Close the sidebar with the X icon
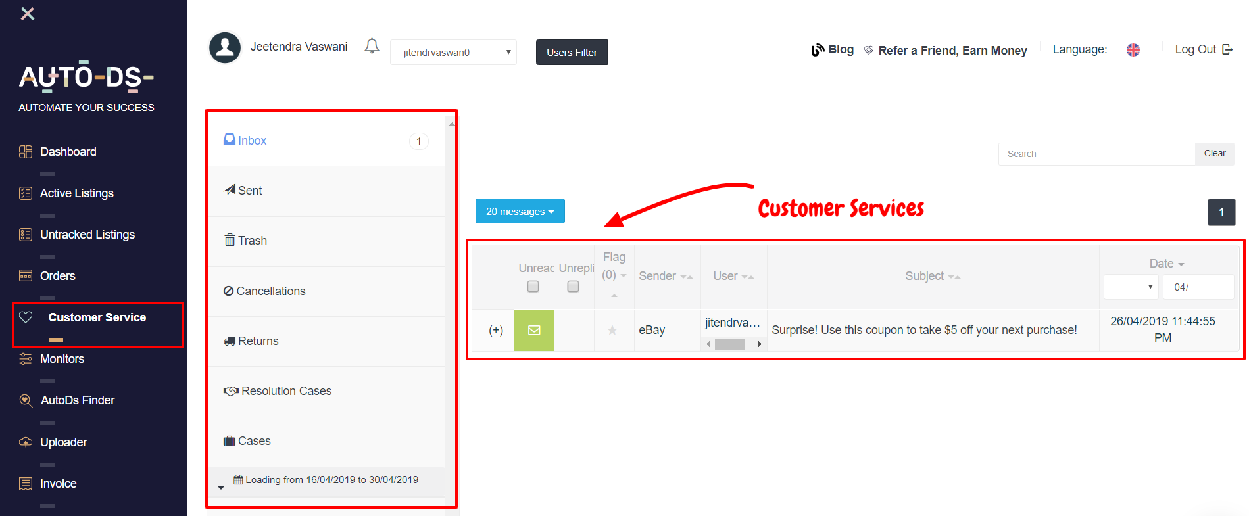1249x516 pixels. 27,14
